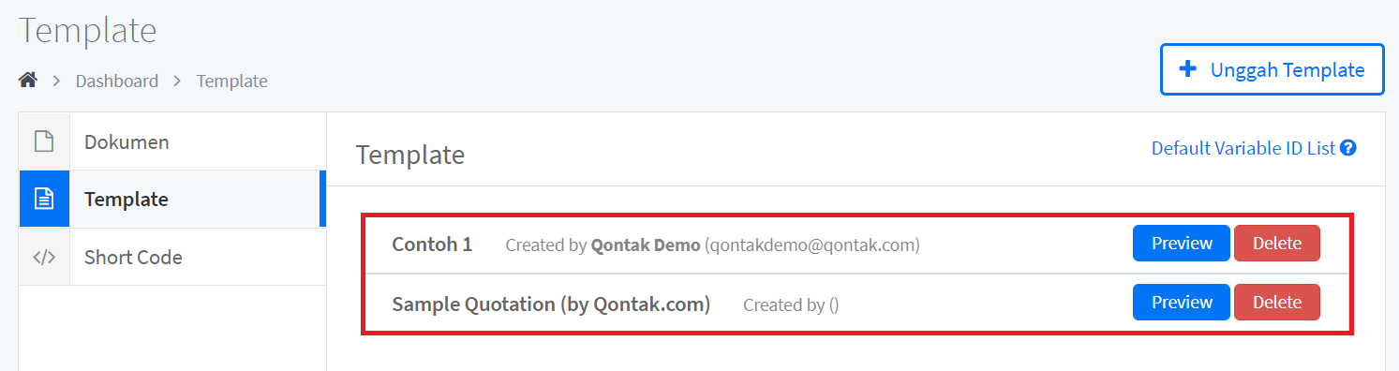Image resolution: width=1399 pixels, height=371 pixels.
Task: Select the Contoh 1 template name
Action: tap(432, 245)
